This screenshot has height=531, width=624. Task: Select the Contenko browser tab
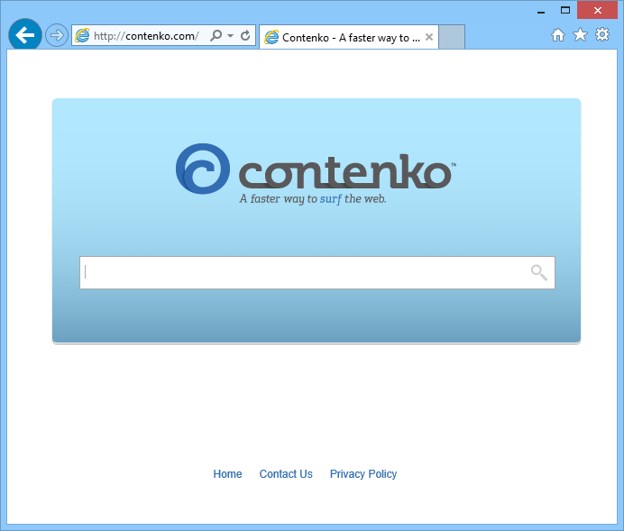tap(349, 37)
